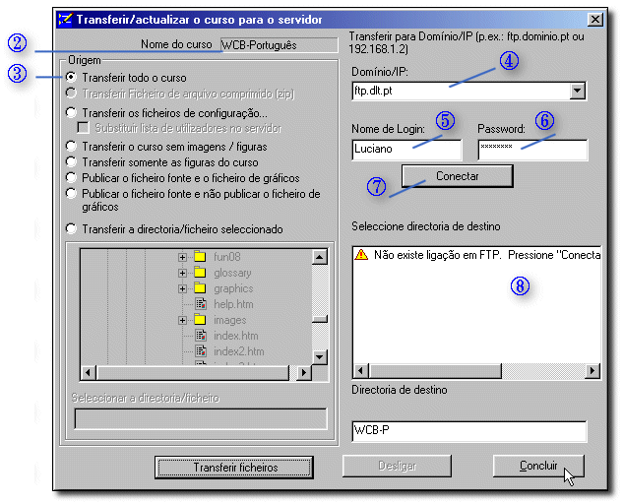Click the images folder icon
The height and width of the screenshot is (503, 623).
(x=200, y=320)
